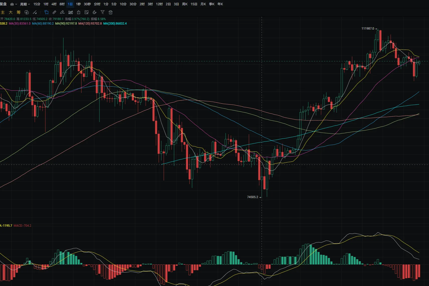Switch to the 1时 timeframe
The height and width of the screenshot is (286, 429).
(x=46, y=4)
